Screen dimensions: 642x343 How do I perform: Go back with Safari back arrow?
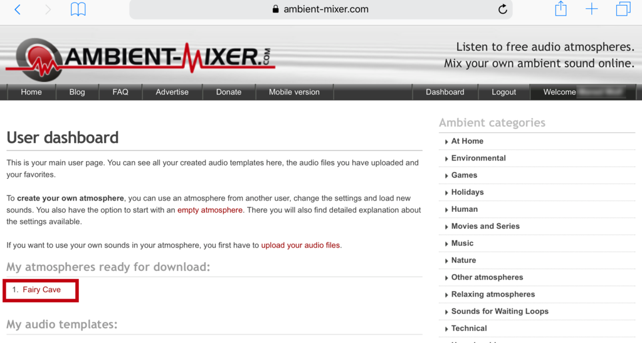point(17,9)
